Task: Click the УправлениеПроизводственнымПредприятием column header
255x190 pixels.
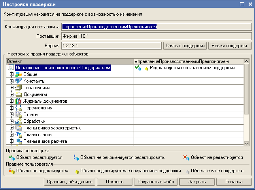Action: tap(189, 61)
